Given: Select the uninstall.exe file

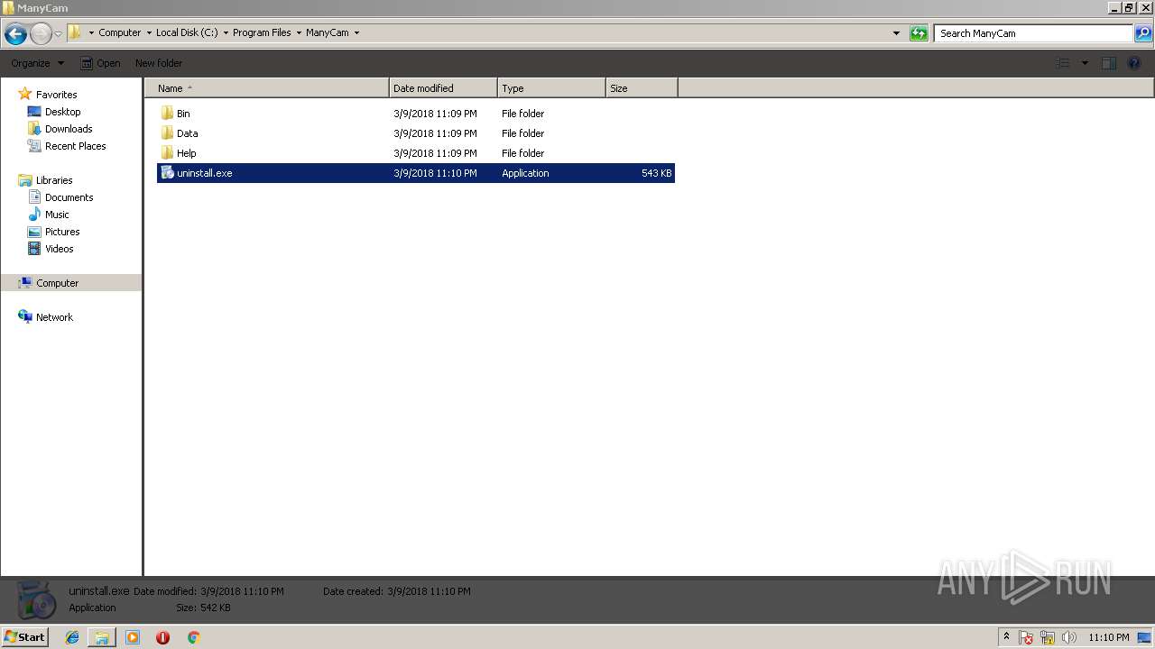Looking at the screenshot, I should 416,173.
